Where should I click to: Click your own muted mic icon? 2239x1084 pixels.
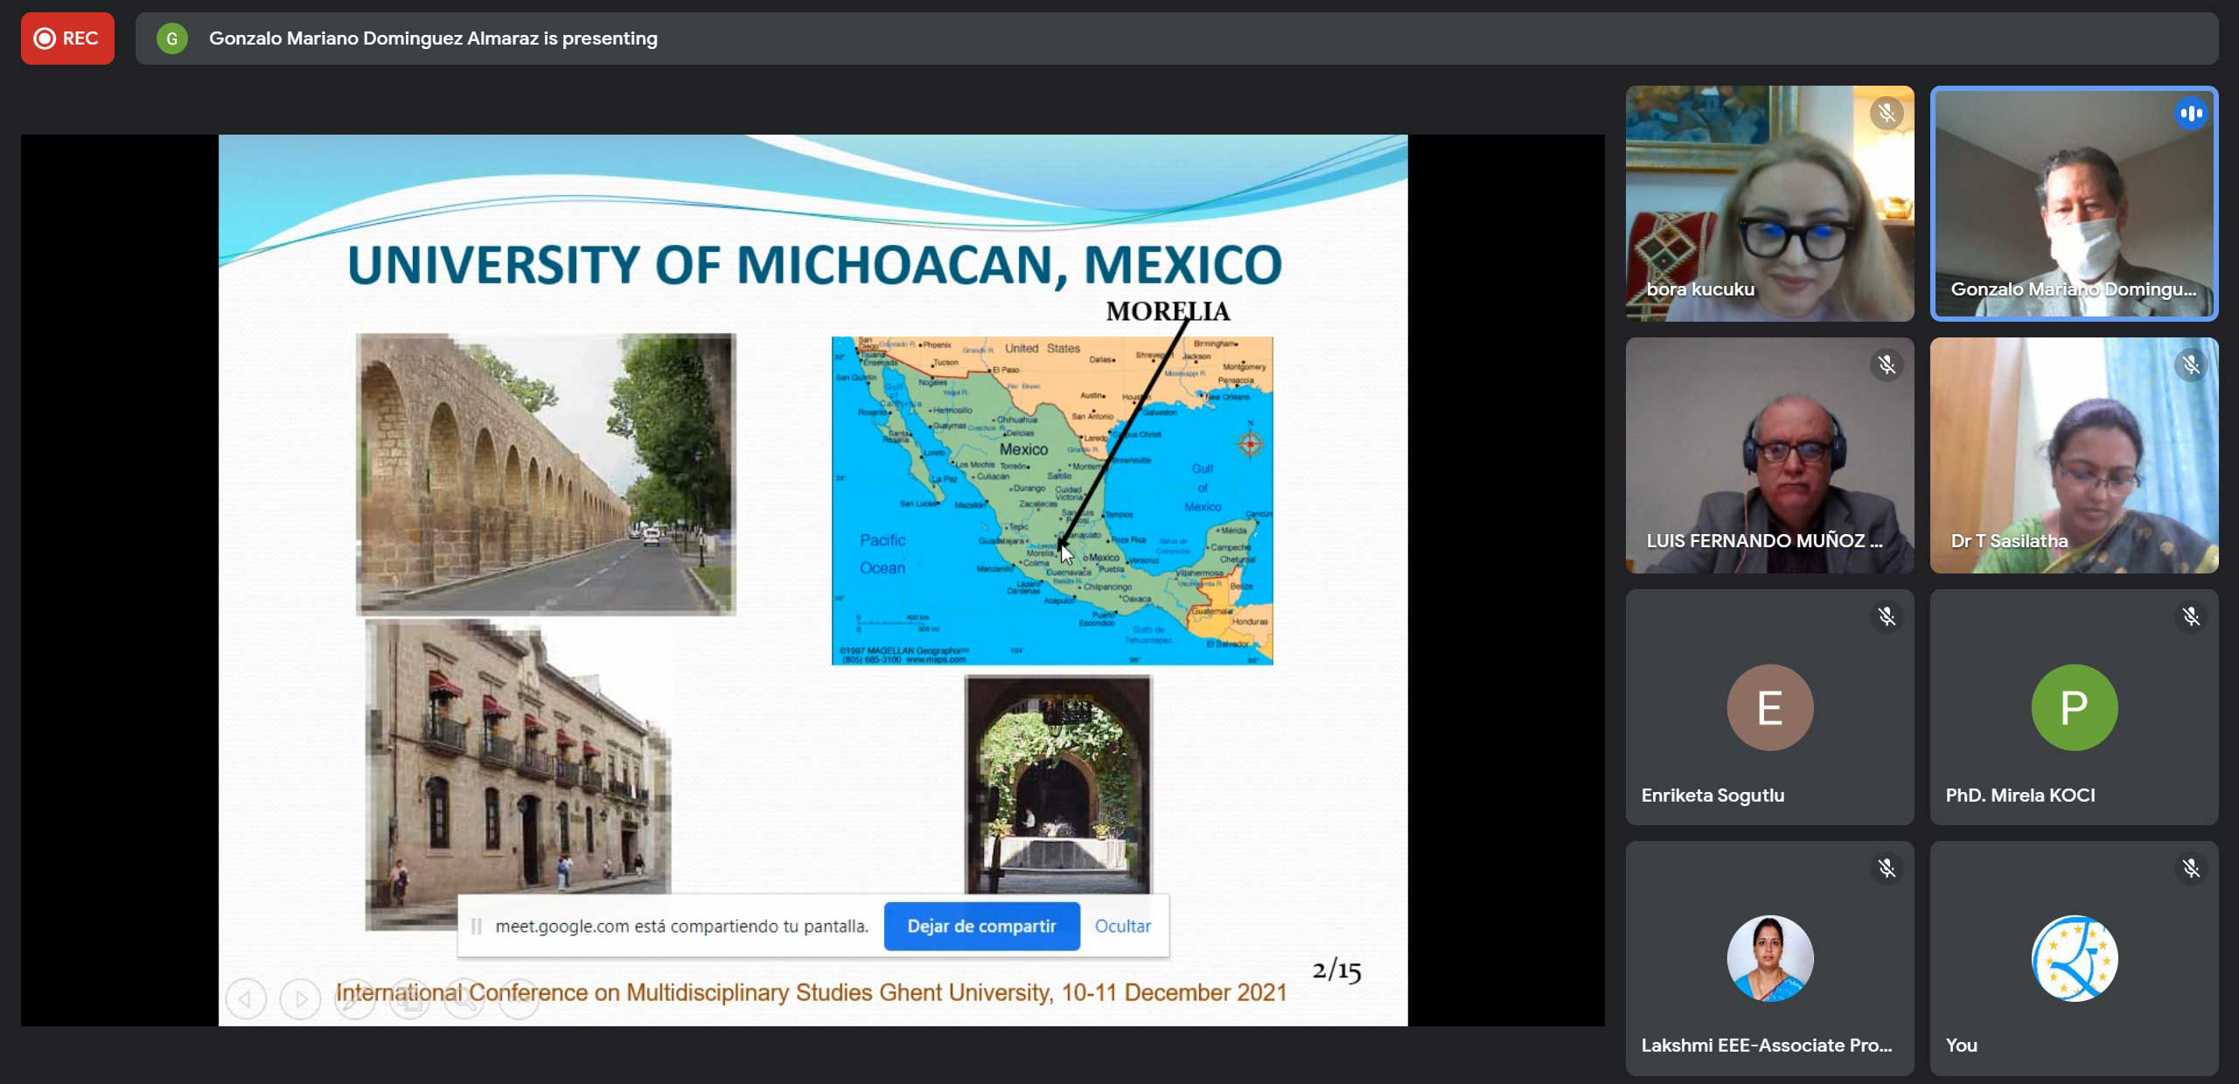point(2191,869)
